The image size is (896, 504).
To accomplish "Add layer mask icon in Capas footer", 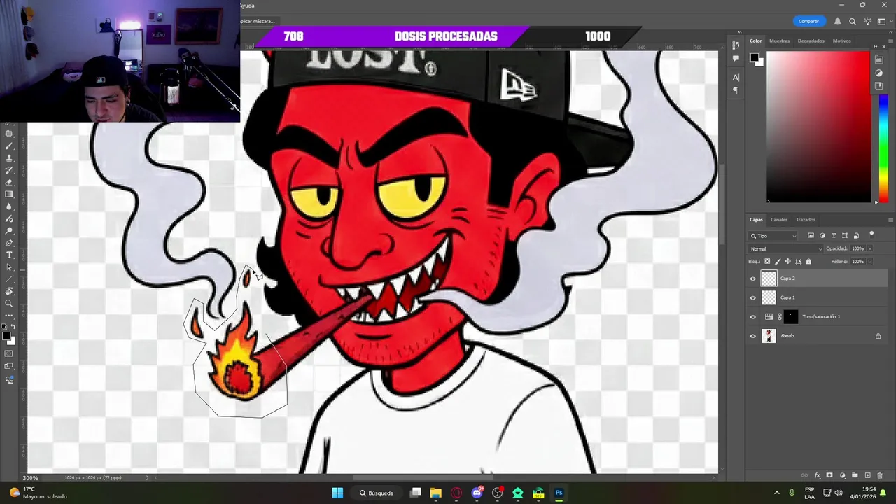I will pyautogui.click(x=829, y=475).
